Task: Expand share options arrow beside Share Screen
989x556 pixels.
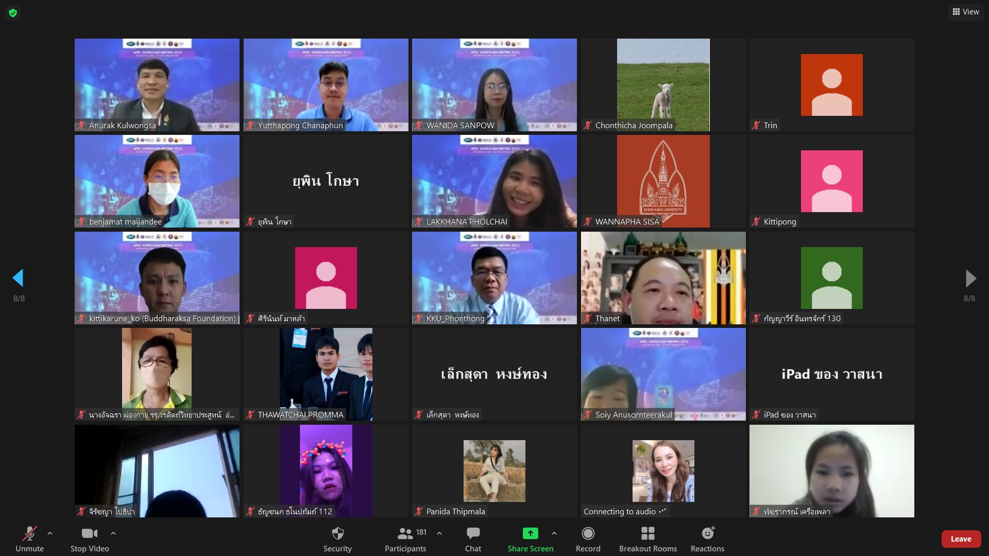Action: tap(554, 533)
